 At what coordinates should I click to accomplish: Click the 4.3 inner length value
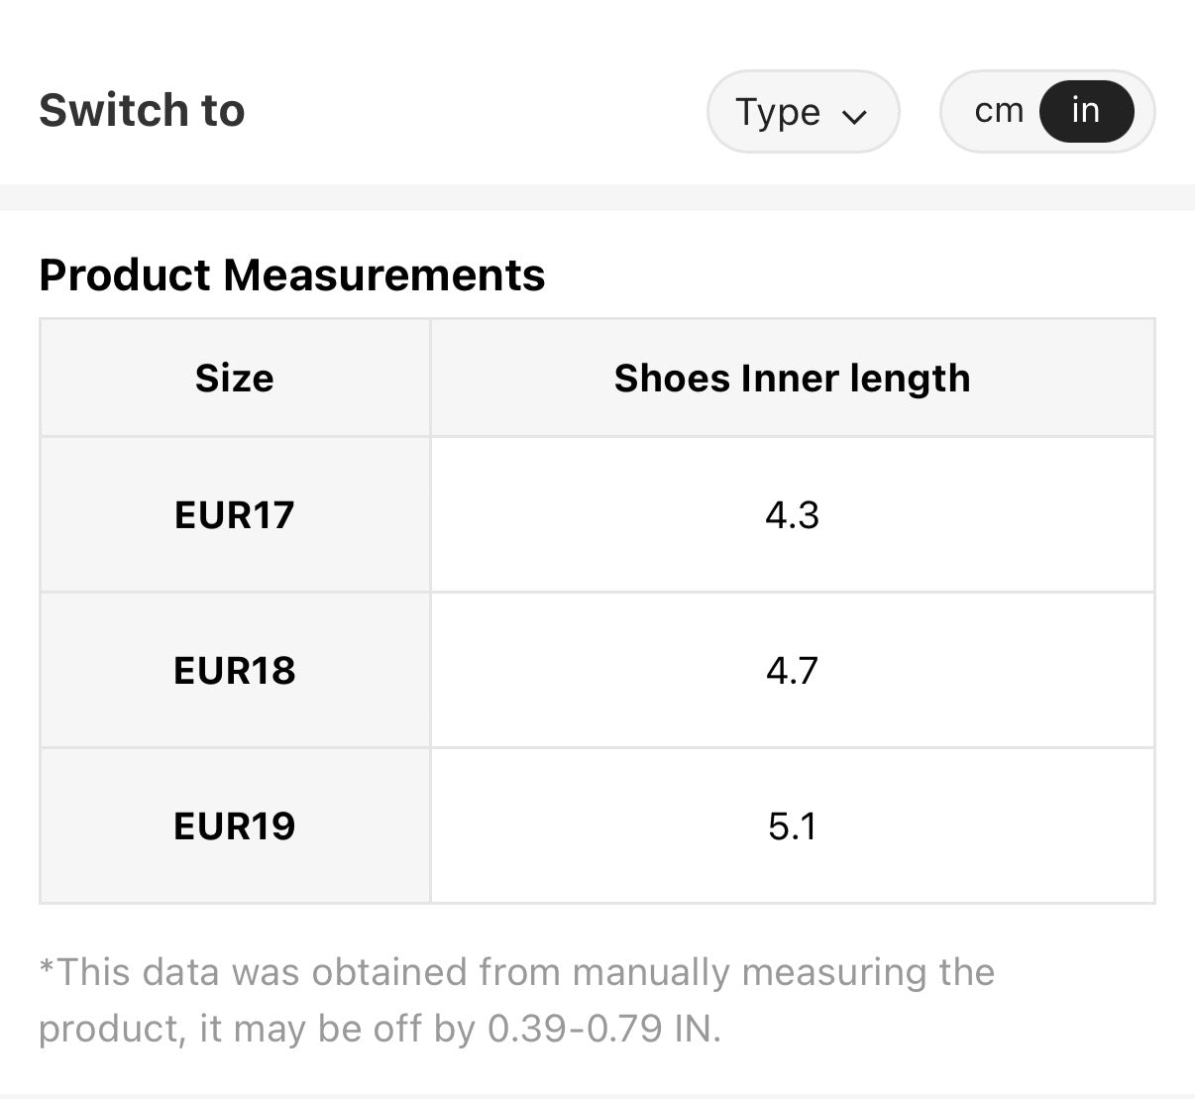click(x=792, y=514)
